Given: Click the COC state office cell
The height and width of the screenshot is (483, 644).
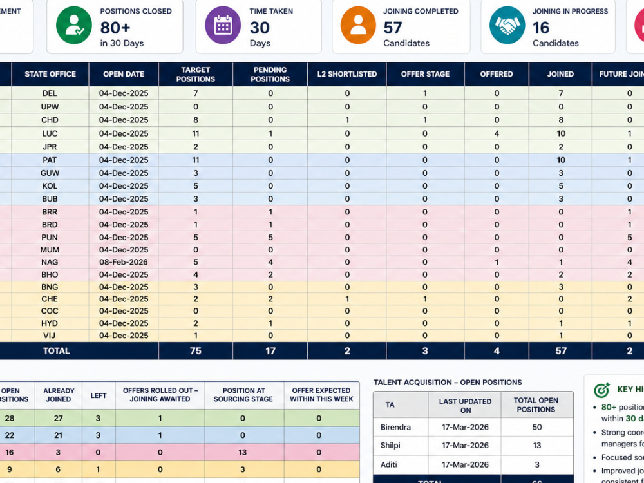Looking at the screenshot, I should (50, 311).
